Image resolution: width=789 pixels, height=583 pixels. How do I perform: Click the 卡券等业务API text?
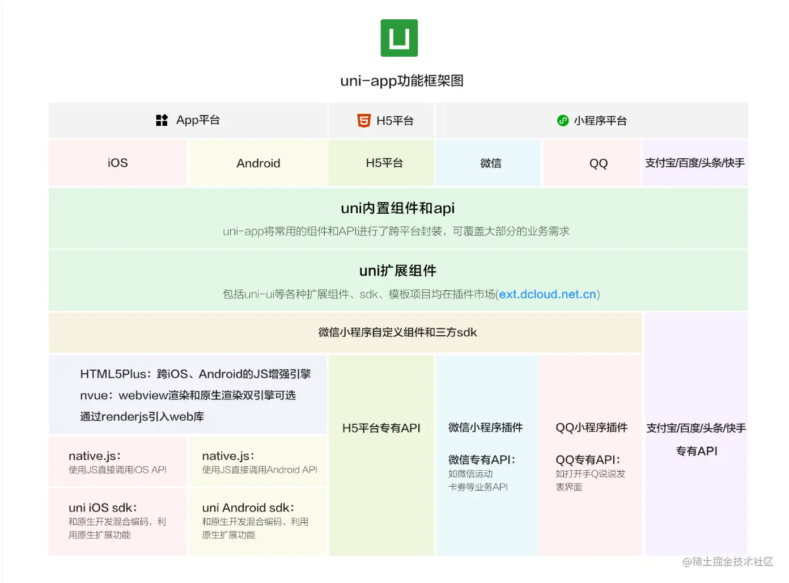click(478, 487)
